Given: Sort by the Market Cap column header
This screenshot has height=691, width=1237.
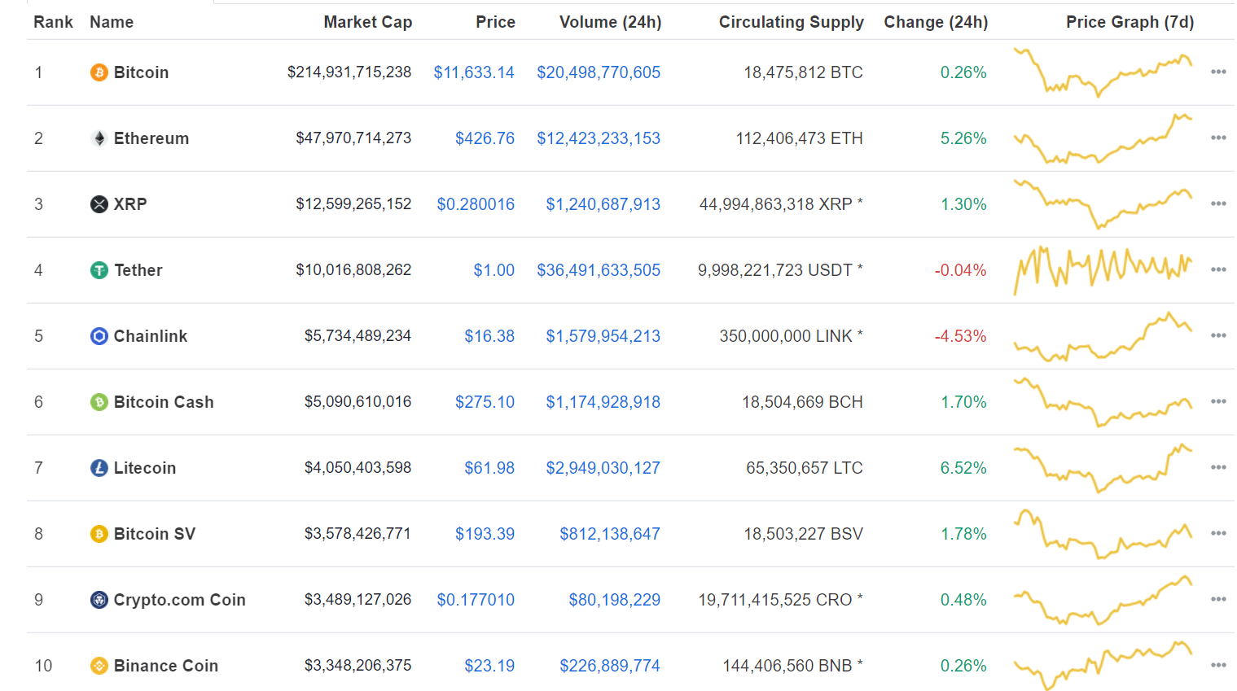Looking at the screenshot, I should coord(368,22).
